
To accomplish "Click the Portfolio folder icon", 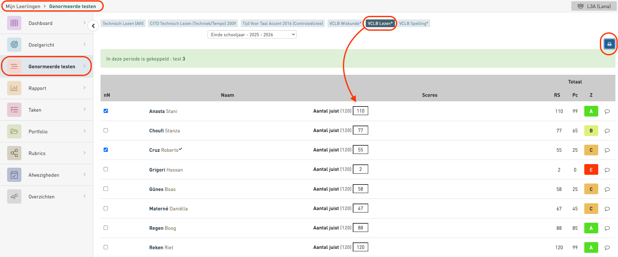I will pyautogui.click(x=14, y=131).
